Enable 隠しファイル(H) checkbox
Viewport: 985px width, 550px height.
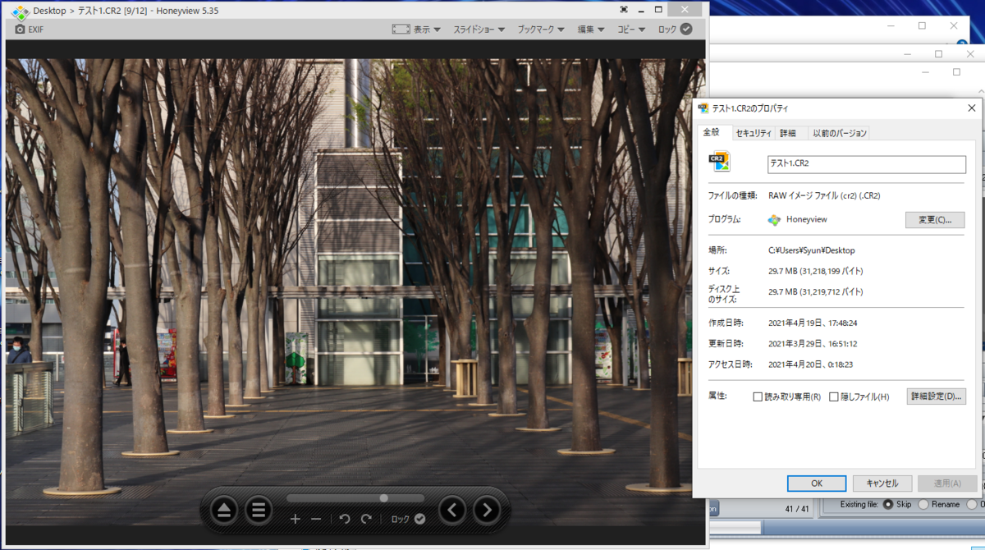tap(834, 396)
